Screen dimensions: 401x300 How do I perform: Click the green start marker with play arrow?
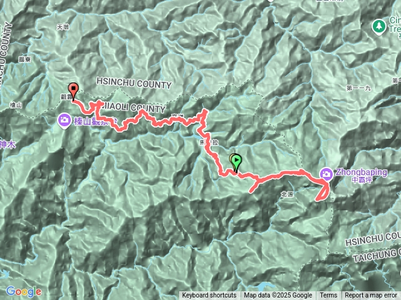(x=237, y=163)
